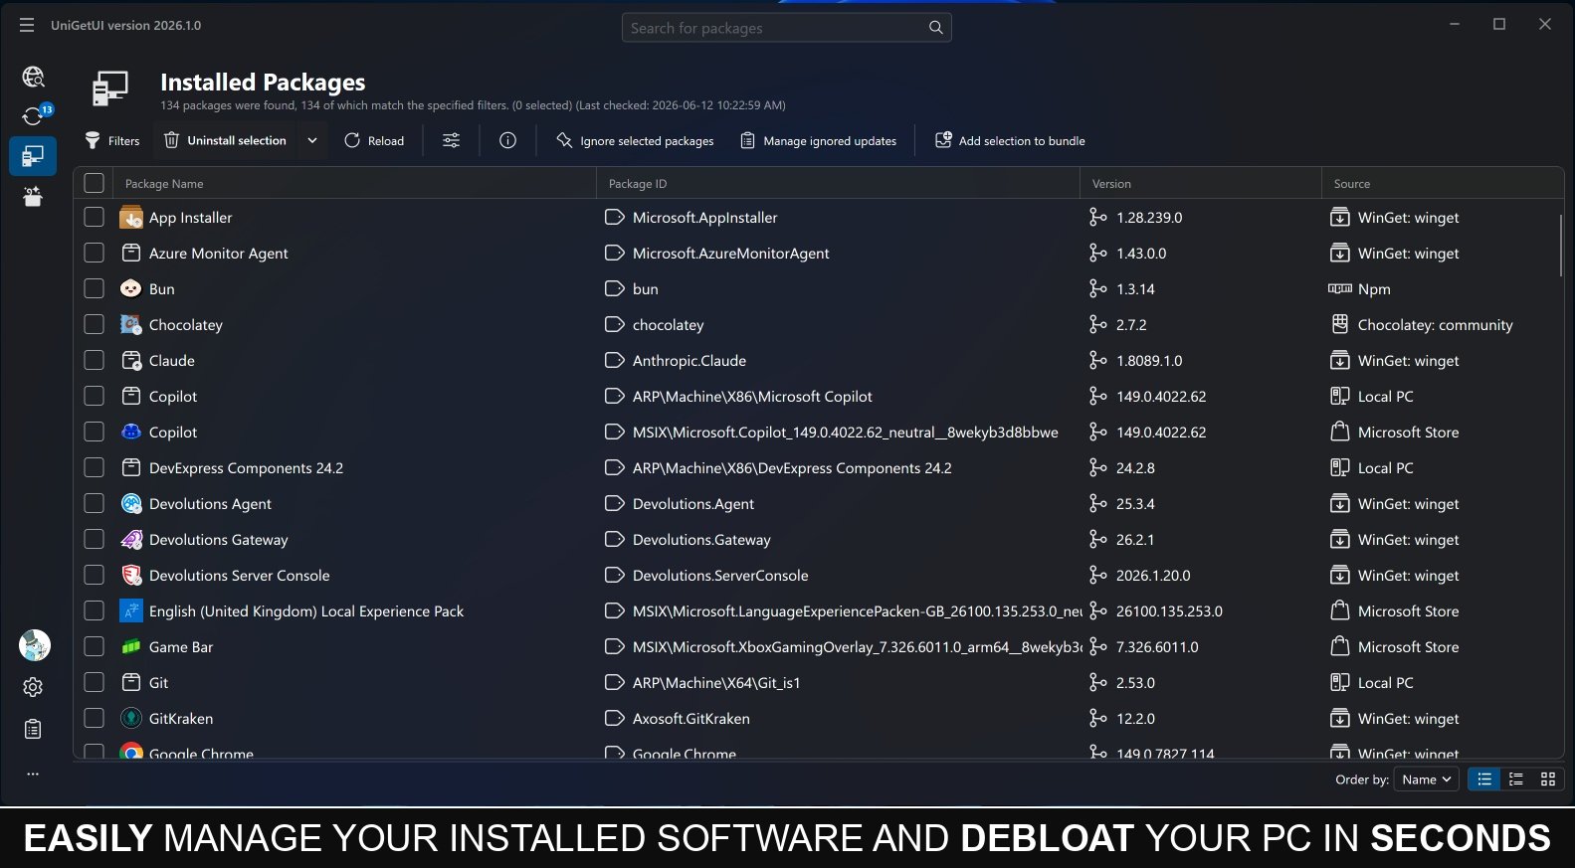The image size is (1575, 868).
Task: Click Axosoft.GitKraken package ID
Action: click(691, 719)
